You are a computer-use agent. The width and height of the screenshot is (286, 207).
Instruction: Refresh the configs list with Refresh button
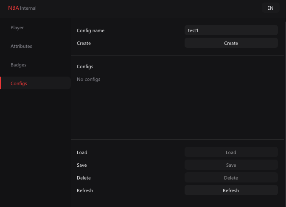231,190
